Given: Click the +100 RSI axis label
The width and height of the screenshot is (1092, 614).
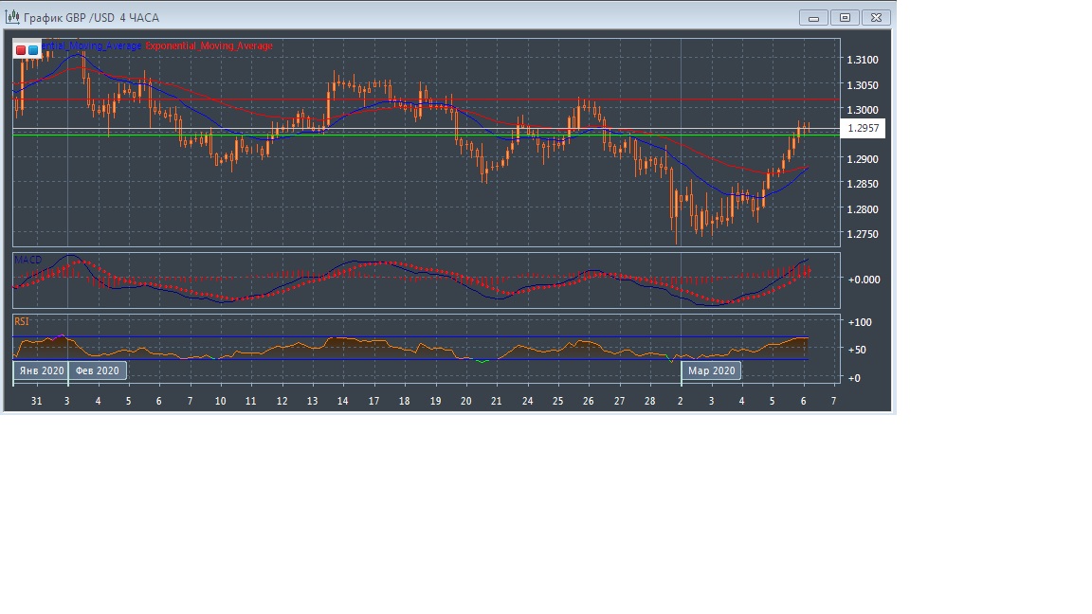Looking at the screenshot, I should [860, 323].
